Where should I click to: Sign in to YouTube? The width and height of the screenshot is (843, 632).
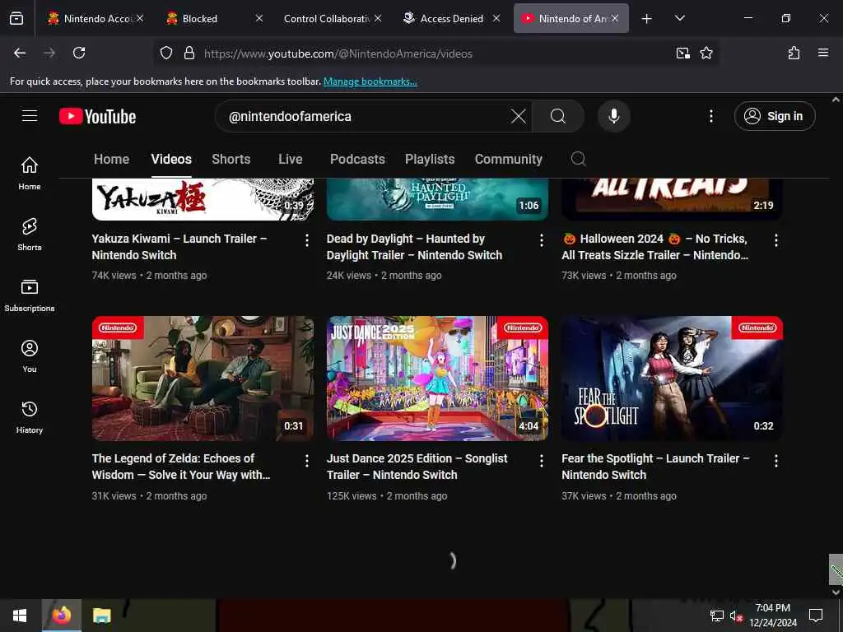coord(775,116)
